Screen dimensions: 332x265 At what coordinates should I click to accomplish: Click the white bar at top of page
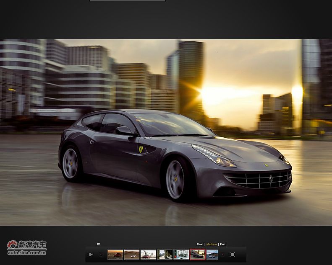[127, 0]
